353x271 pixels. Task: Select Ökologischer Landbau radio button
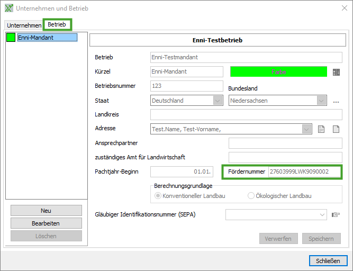pos(251,196)
